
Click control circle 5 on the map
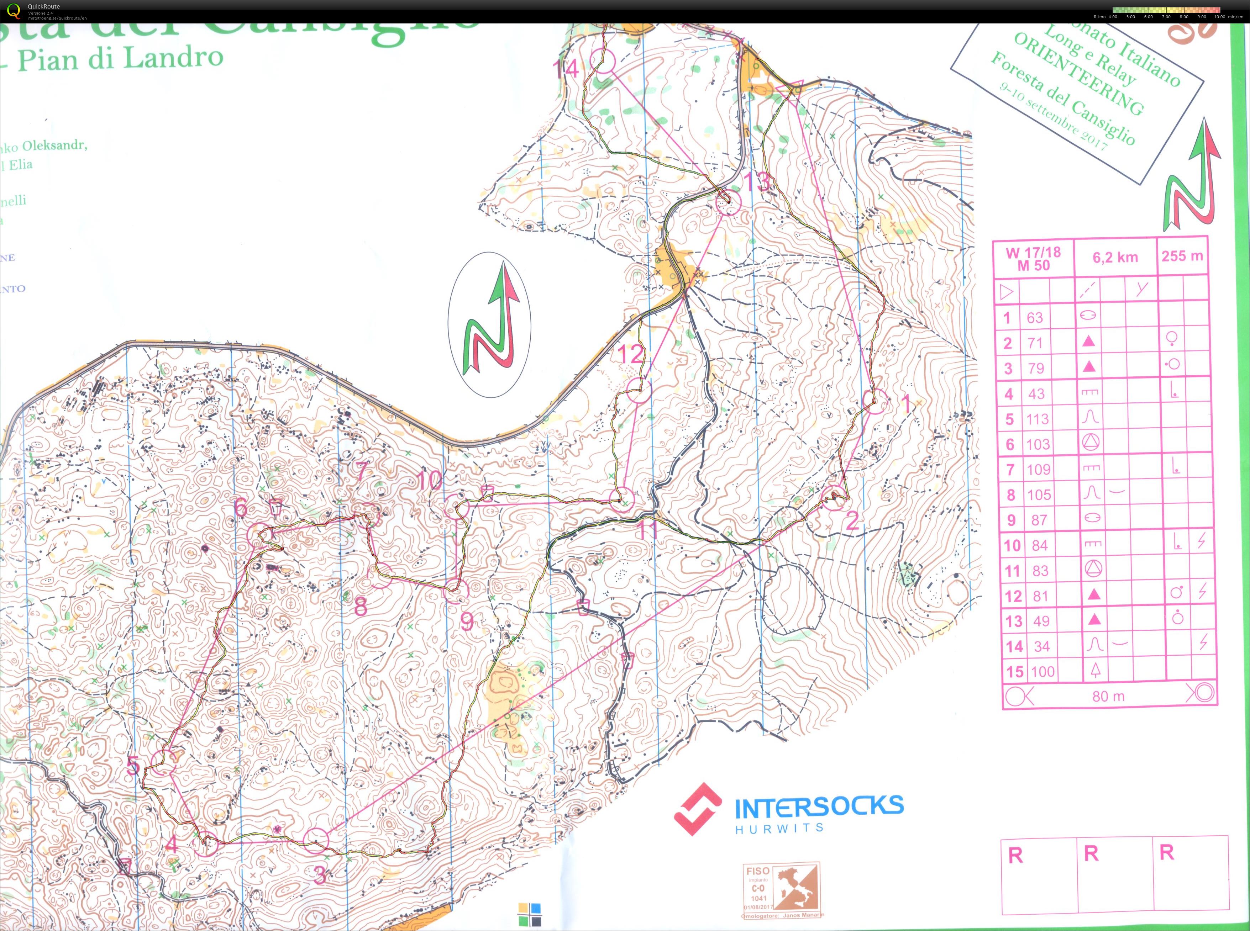tap(163, 762)
